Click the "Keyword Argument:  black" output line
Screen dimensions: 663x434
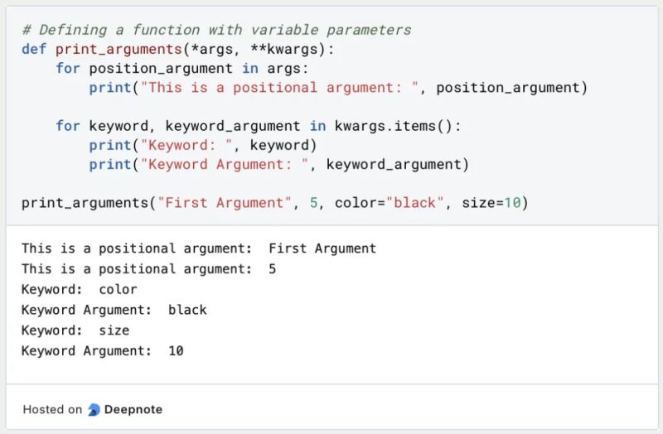pos(114,310)
